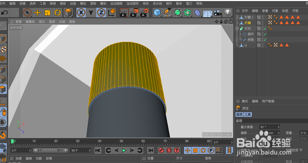Activate the Rotate tool in the top toolbar
Viewport: 308px width, 163px height.
pyautogui.click(x=57, y=13)
